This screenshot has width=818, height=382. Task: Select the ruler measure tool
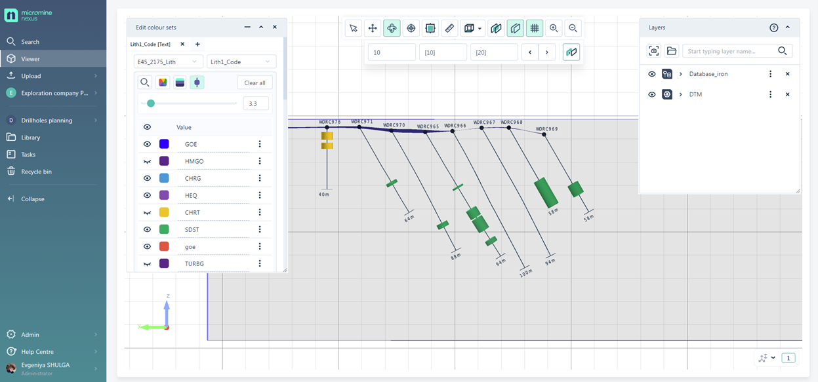click(449, 28)
